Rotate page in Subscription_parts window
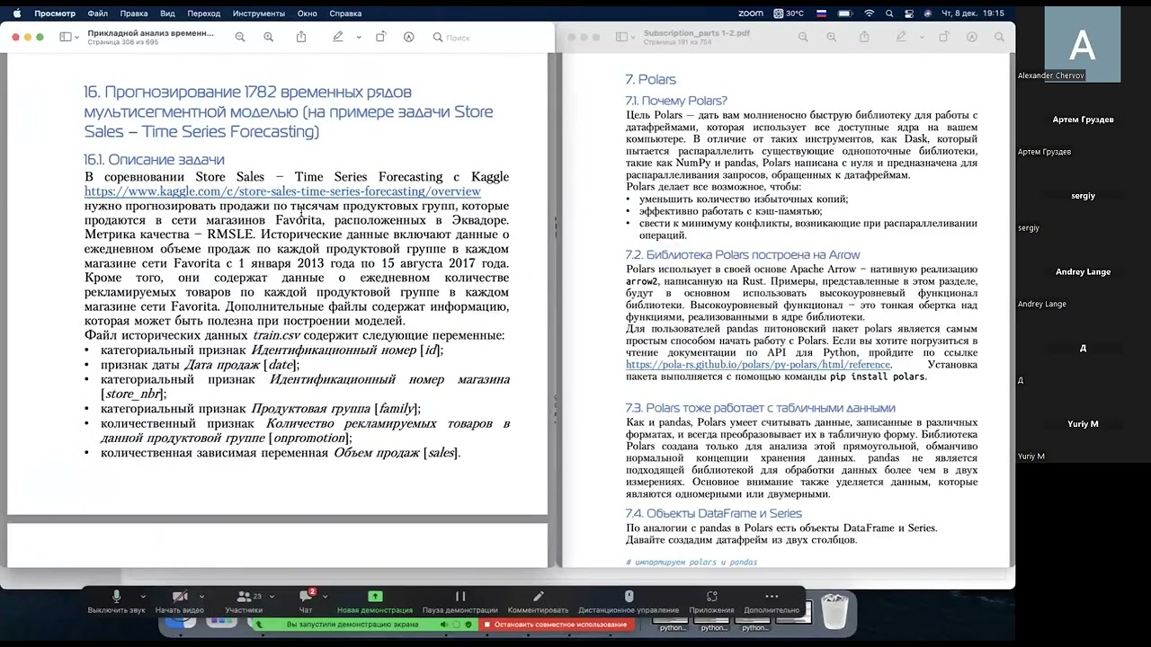The height and width of the screenshot is (647, 1151). pos(943,37)
